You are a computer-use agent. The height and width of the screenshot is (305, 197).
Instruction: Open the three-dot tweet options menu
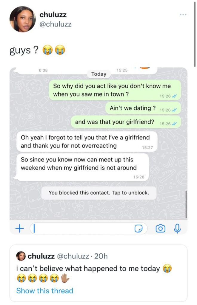point(183,15)
